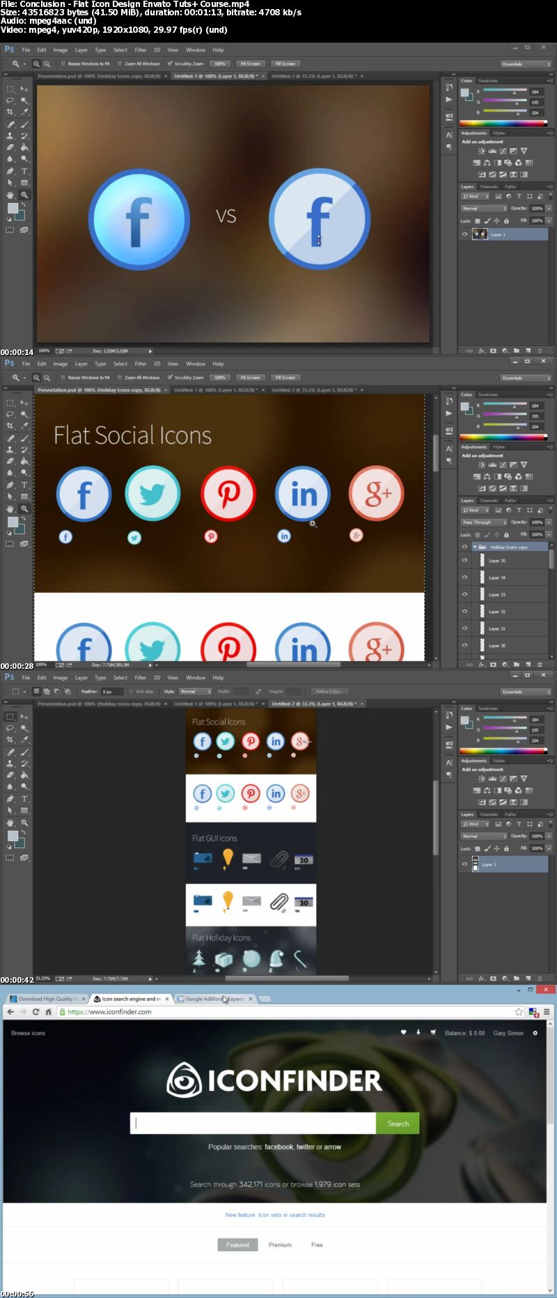557x1298 pixels.
Task: Click Fill Screen button in 00:00:28 frame
Action: coord(285,377)
